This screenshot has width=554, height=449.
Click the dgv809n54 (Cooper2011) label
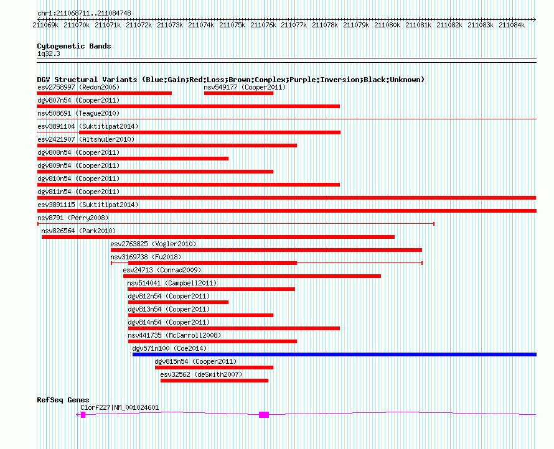click(x=78, y=165)
